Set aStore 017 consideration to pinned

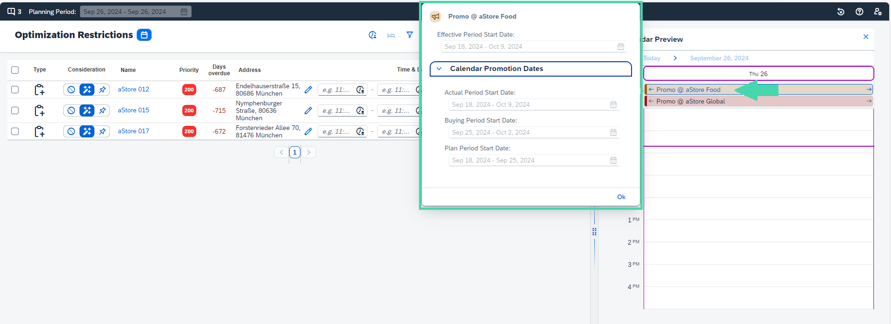[102, 131]
